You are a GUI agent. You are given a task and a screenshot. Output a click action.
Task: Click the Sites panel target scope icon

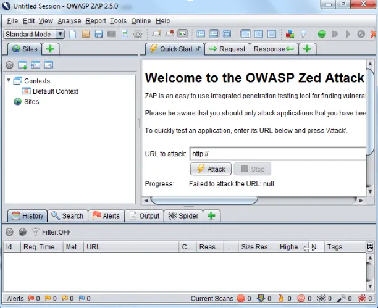point(9,65)
